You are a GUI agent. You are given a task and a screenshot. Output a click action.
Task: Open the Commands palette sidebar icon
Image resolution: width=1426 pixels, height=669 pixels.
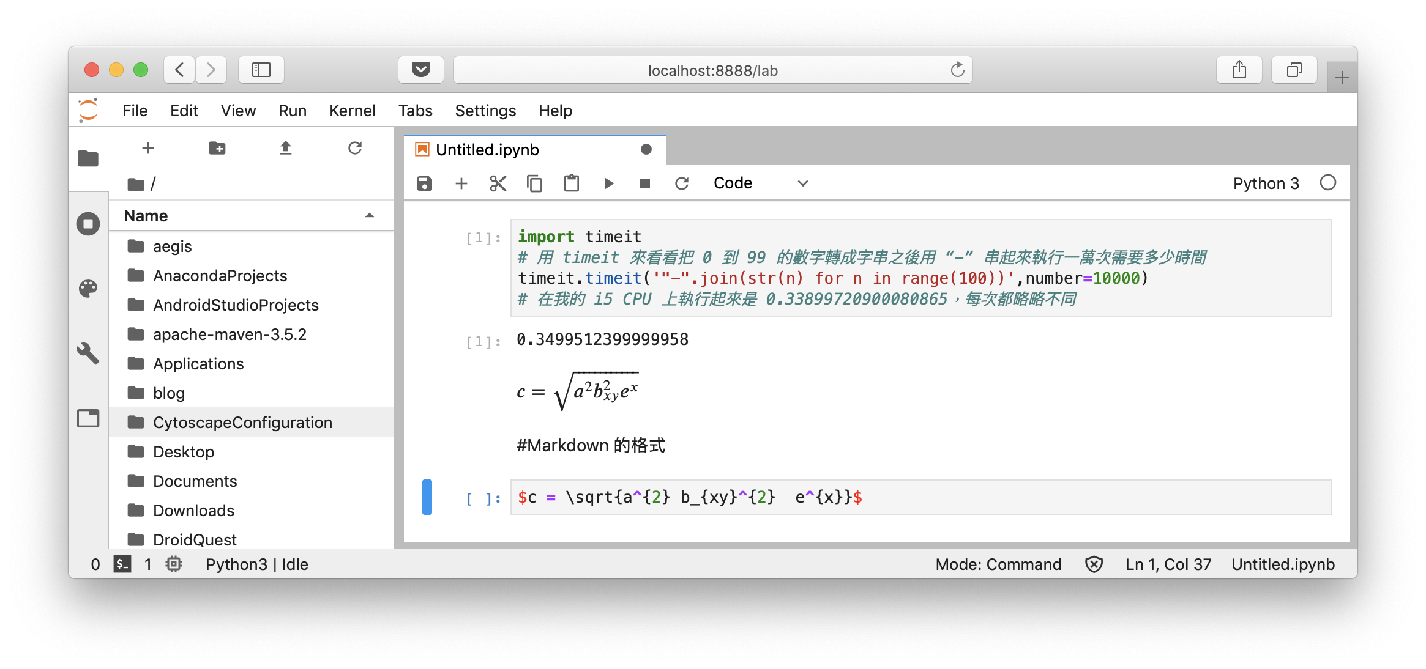click(x=88, y=288)
